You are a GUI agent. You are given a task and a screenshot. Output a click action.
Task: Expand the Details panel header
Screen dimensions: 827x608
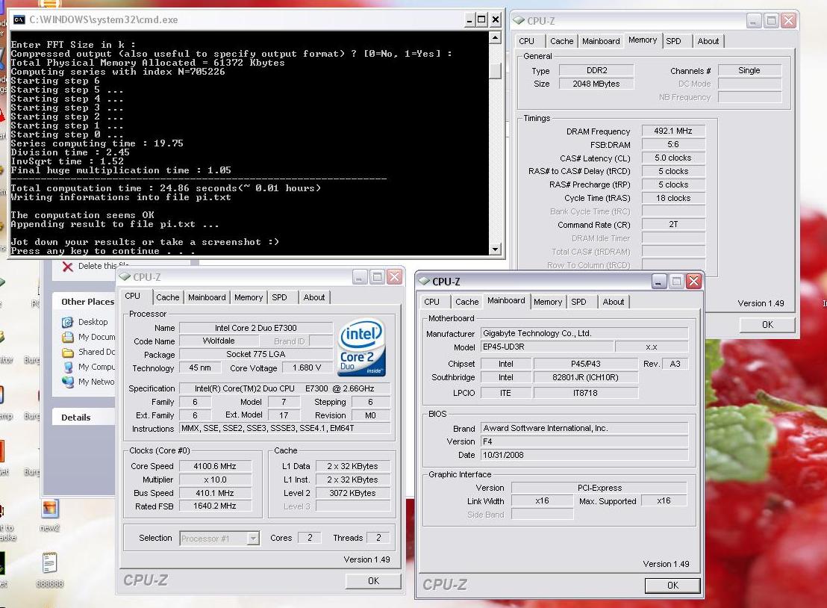click(84, 418)
